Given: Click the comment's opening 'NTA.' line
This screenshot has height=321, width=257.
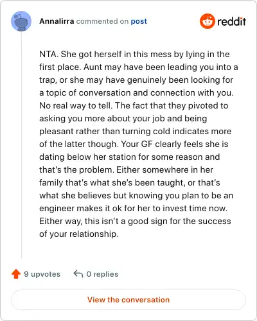Looking at the screenshot, I should click(134, 54).
